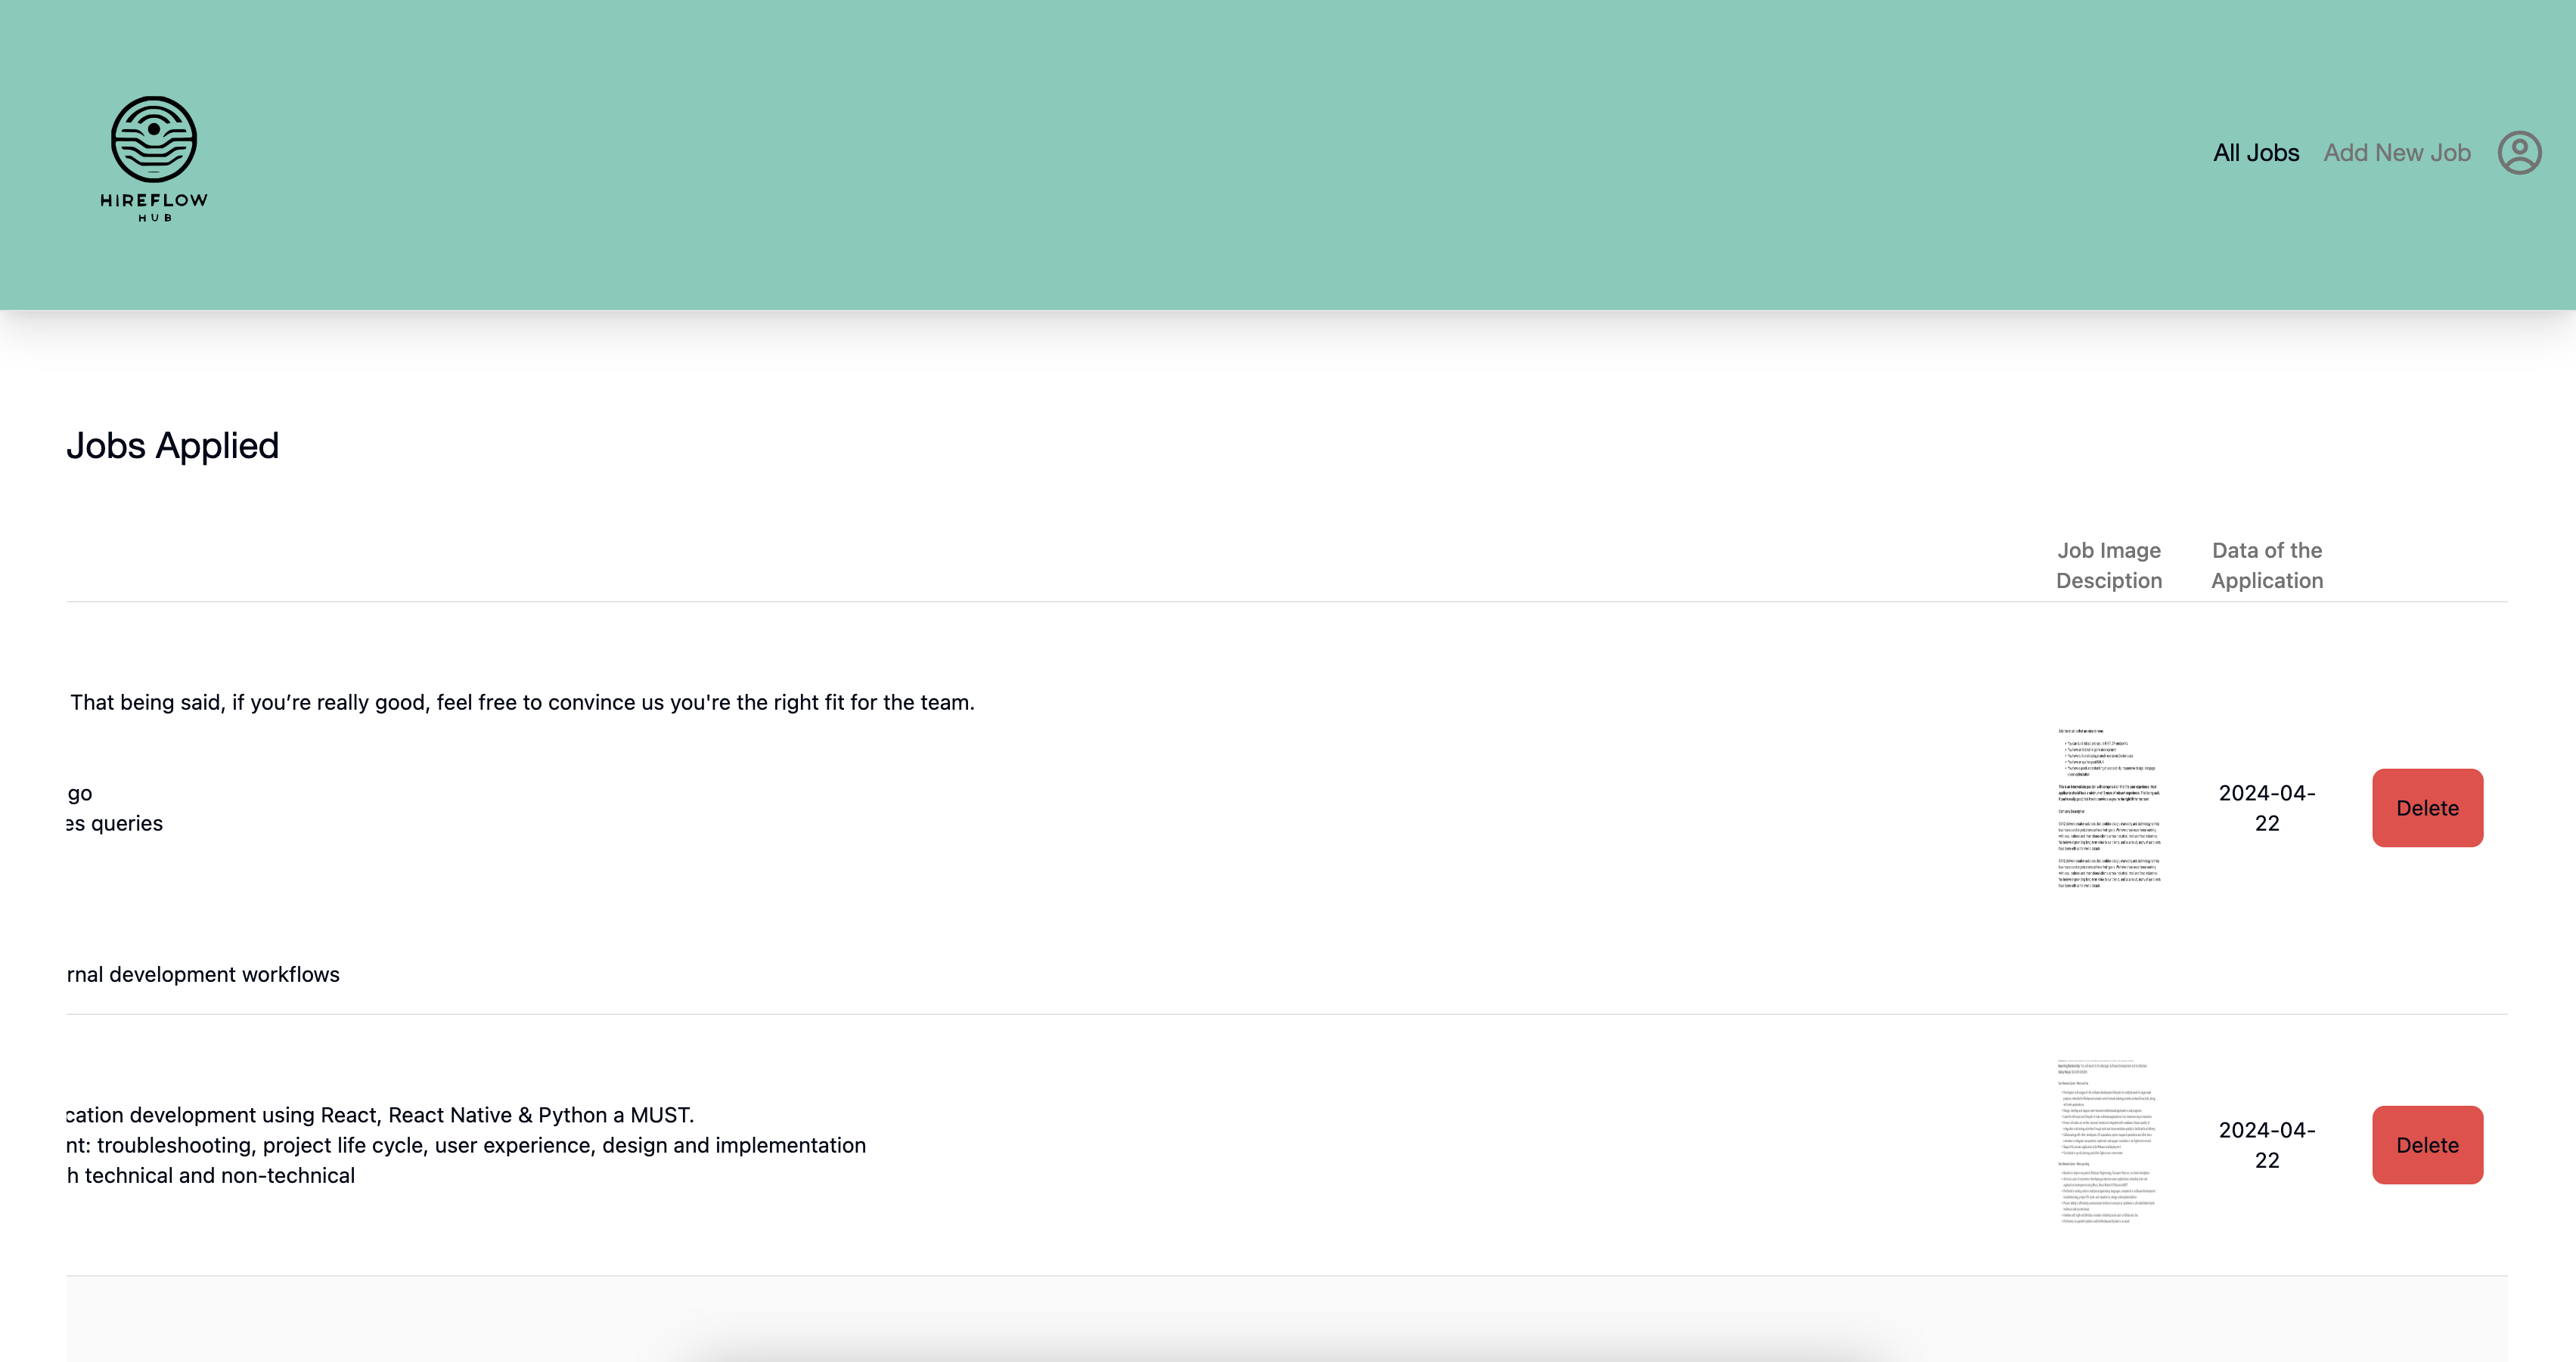Open job image thumbnail in React Native row
The height and width of the screenshot is (1362, 2576).
(x=2109, y=1142)
